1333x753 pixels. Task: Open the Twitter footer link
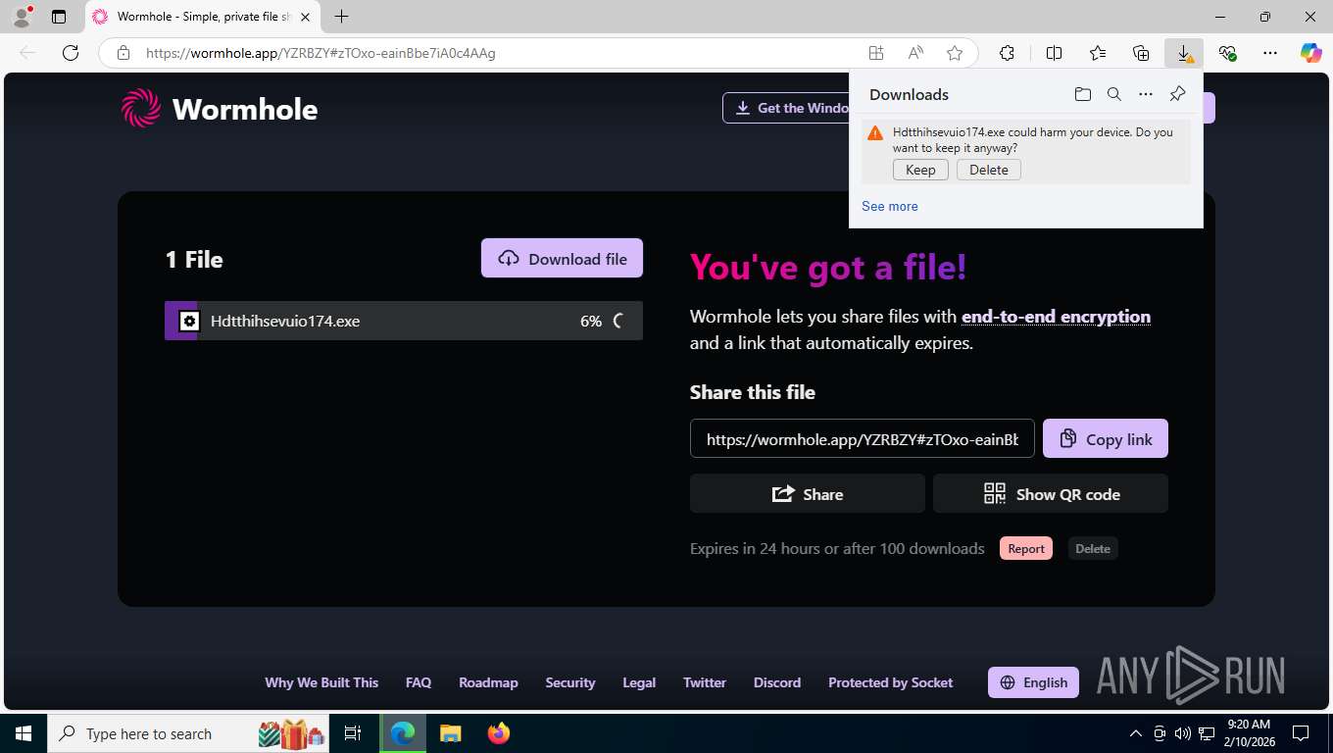pos(705,682)
